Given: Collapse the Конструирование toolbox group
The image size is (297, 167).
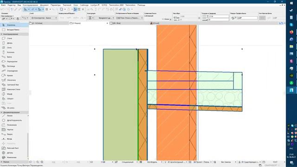Looking at the screenshot, I should pyautogui.click(x=14, y=34).
